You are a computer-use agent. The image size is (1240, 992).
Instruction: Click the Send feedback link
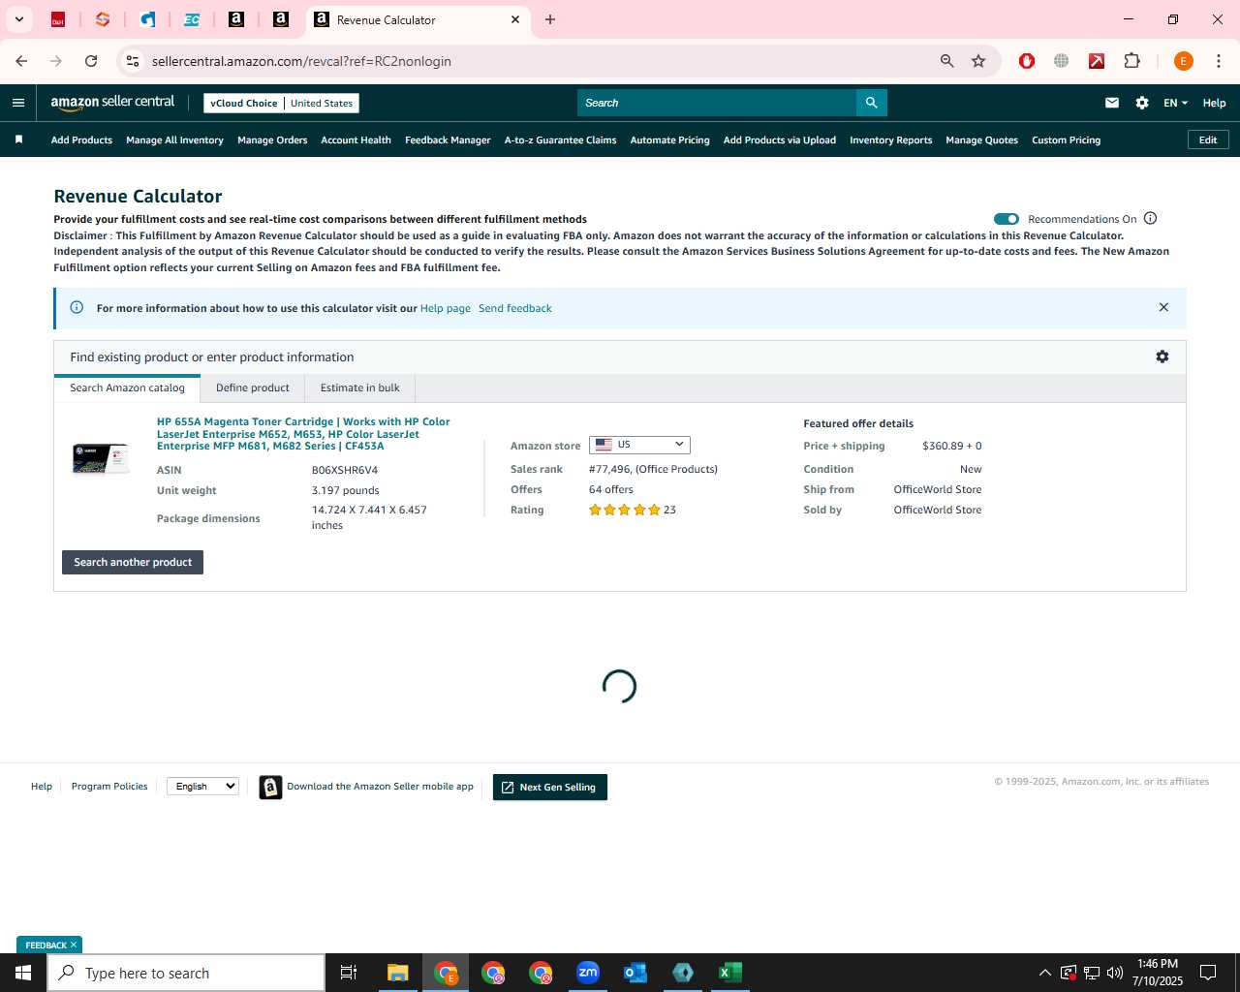point(514,308)
